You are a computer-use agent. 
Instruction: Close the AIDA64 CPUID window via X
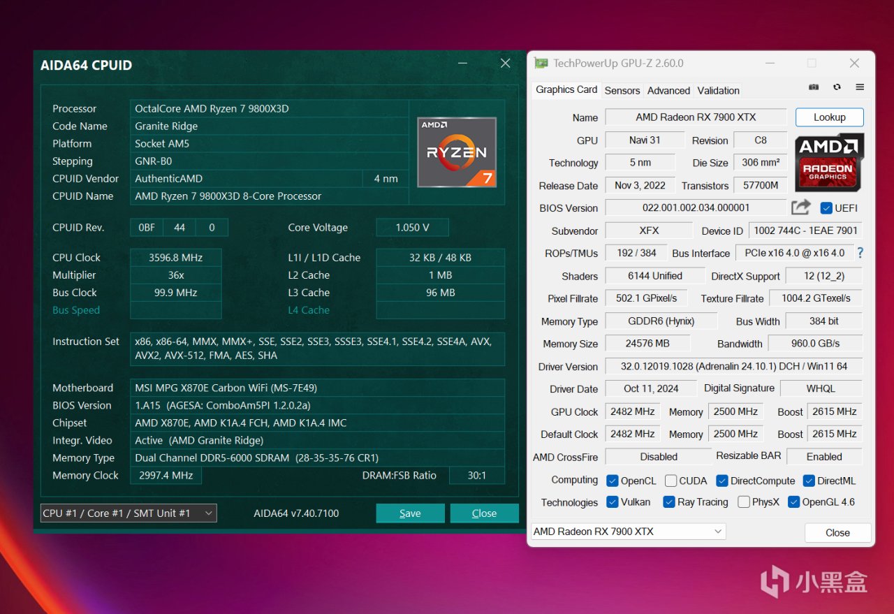[506, 64]
